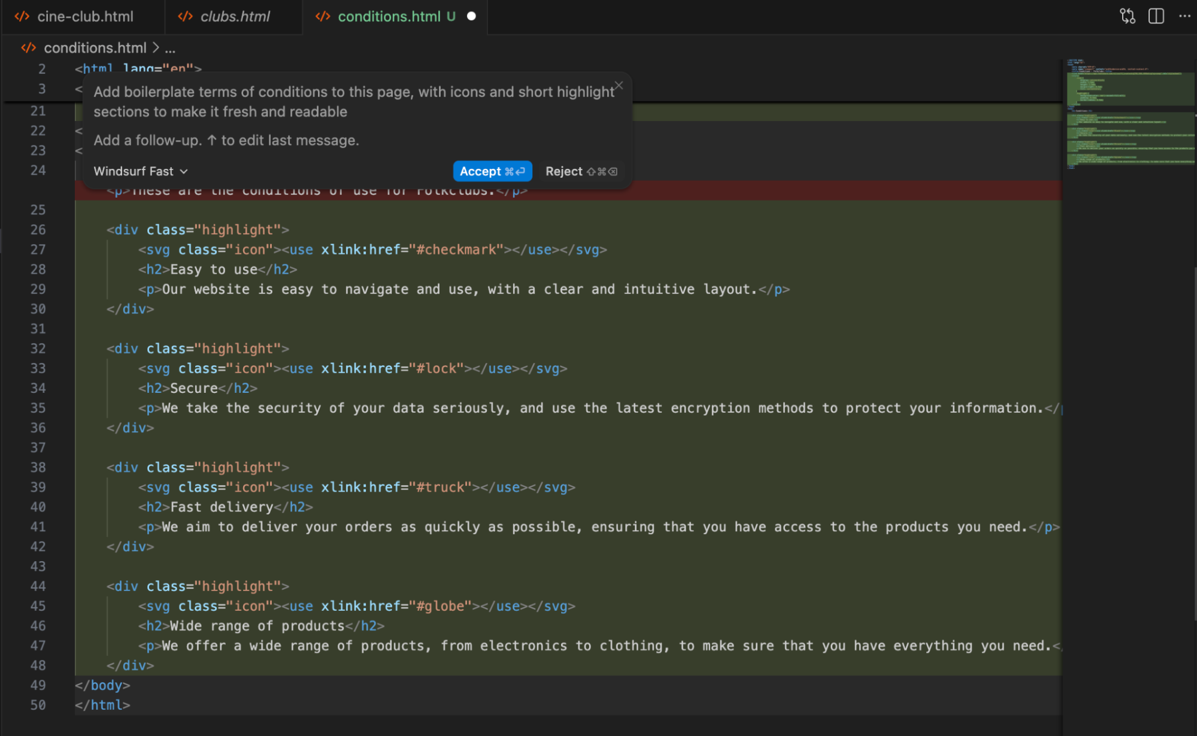Click the '#globe' svg code line

[x=356, y=606]
